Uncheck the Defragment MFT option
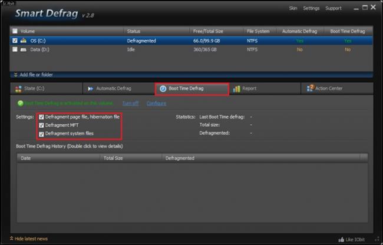 [41, 125]
